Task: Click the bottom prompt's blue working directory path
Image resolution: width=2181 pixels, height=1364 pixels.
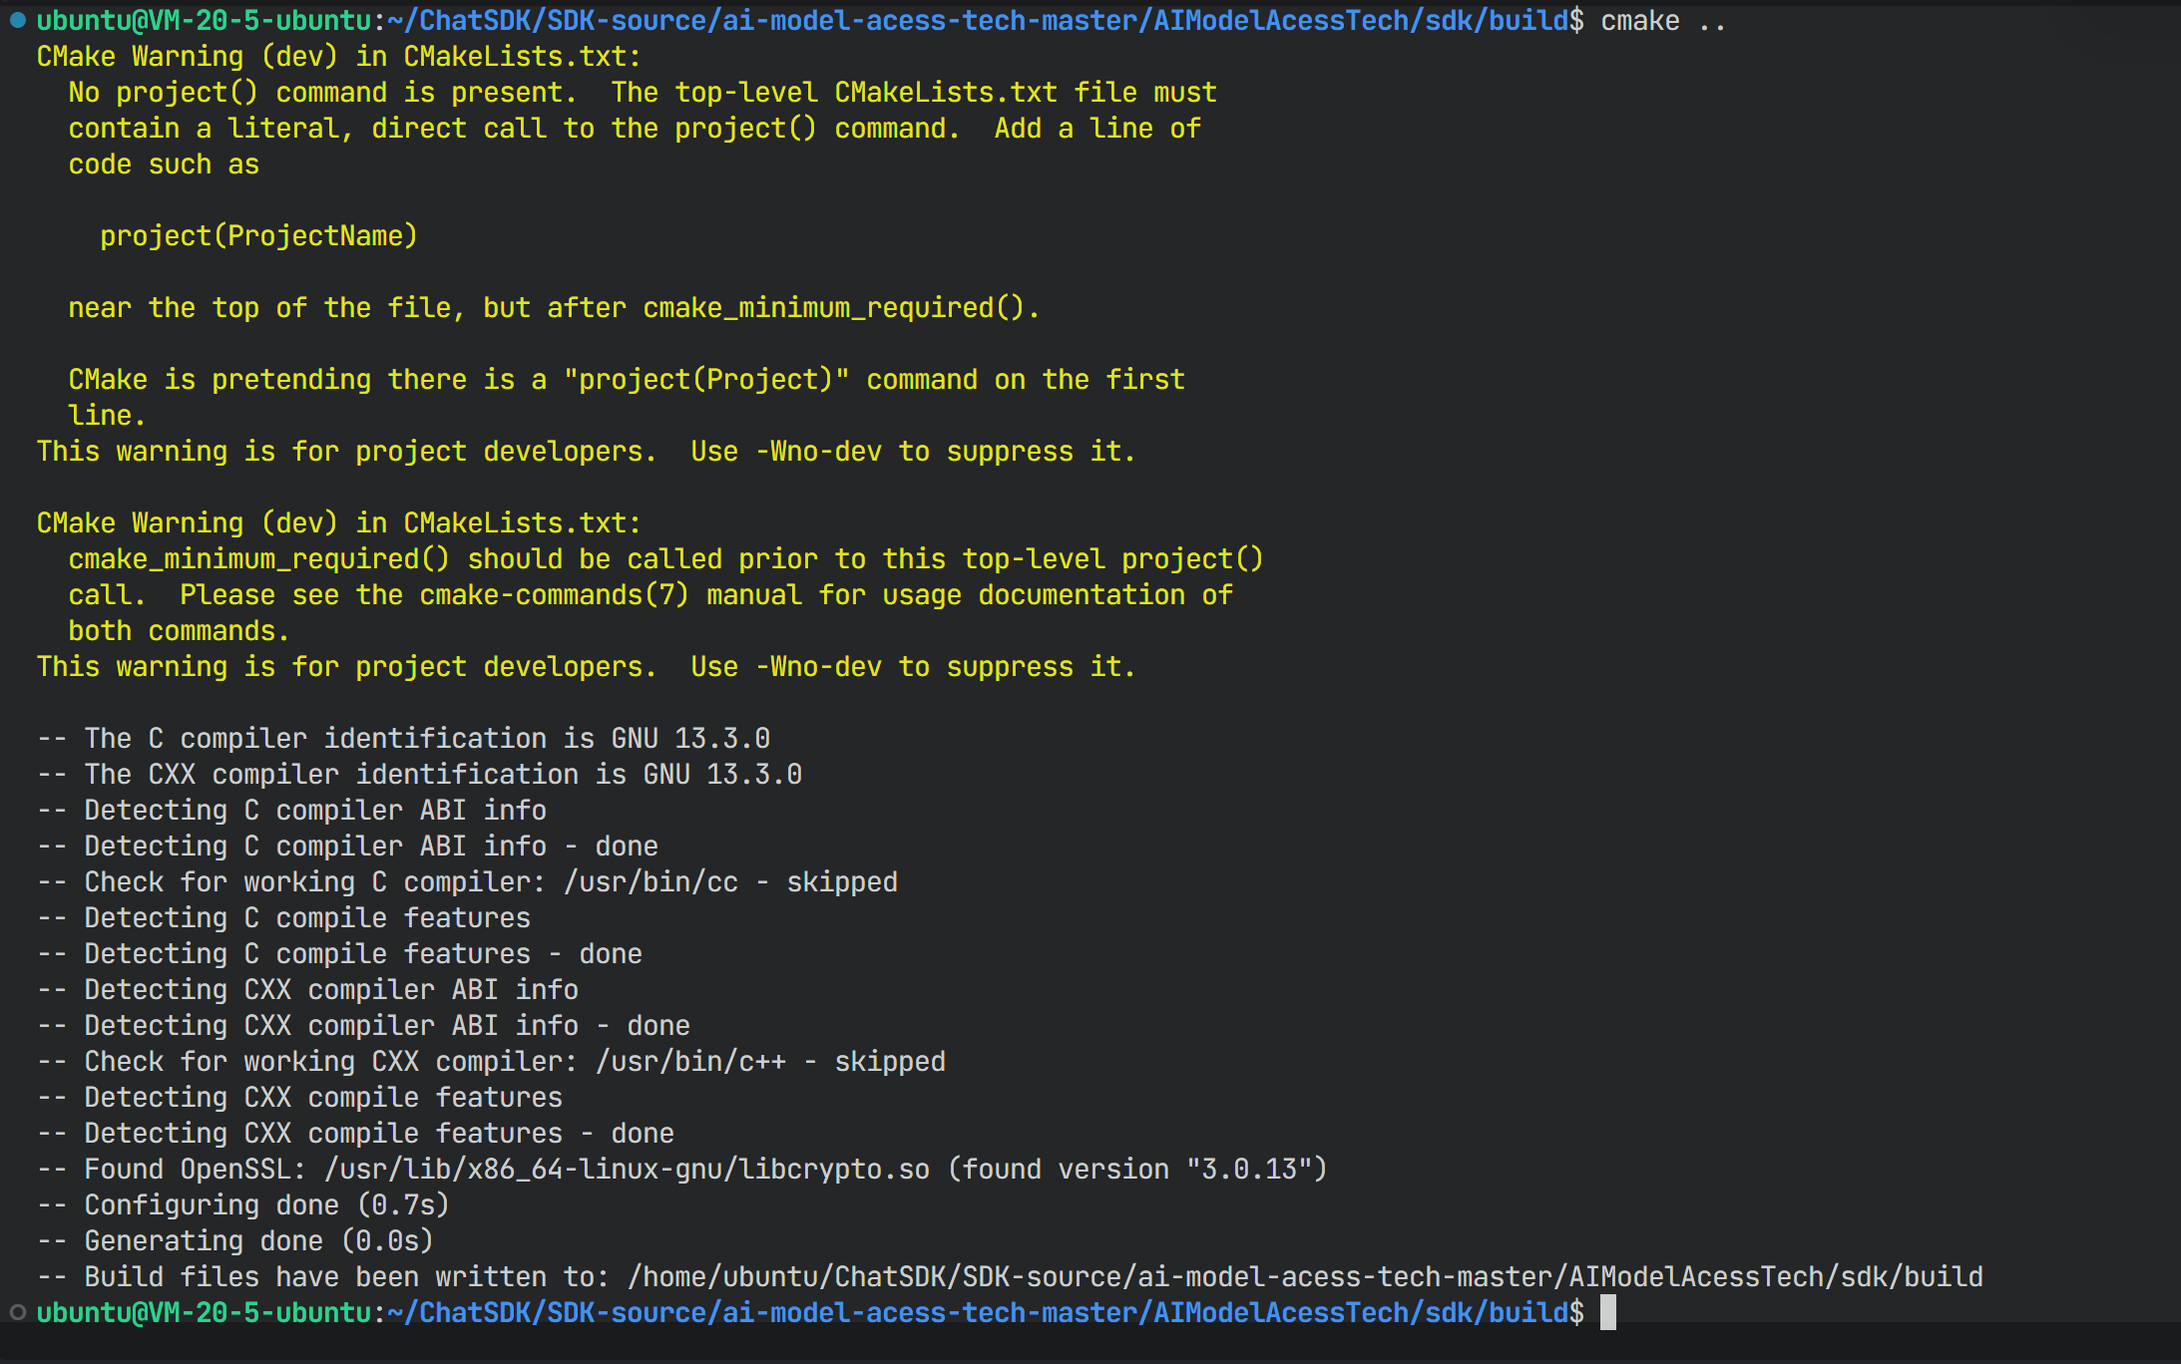Action: [x=978, y=1313]
